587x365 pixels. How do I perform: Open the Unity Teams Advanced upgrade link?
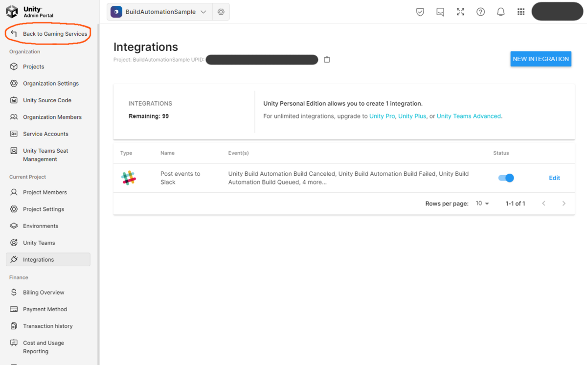click(x=468, y=116)
